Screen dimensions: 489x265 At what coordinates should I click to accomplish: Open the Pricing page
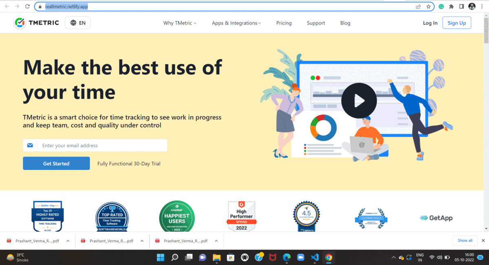click(x=284, y=23)
